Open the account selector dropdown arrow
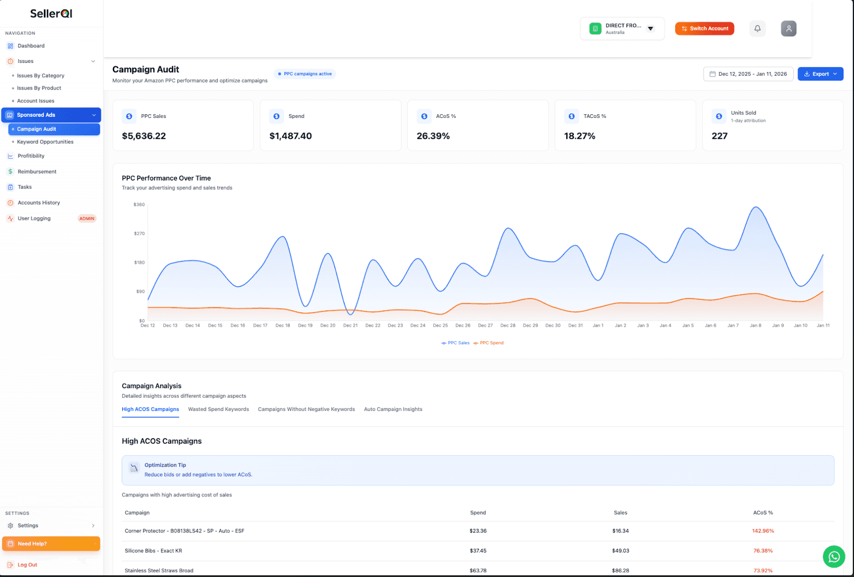Viewport: 854px width, 577px height. tap(651, 29)
